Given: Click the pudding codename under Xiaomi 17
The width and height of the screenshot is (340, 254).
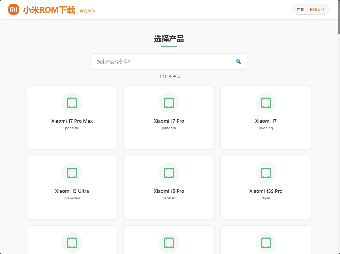Looking at the screenshot, I should click(266, 128).
